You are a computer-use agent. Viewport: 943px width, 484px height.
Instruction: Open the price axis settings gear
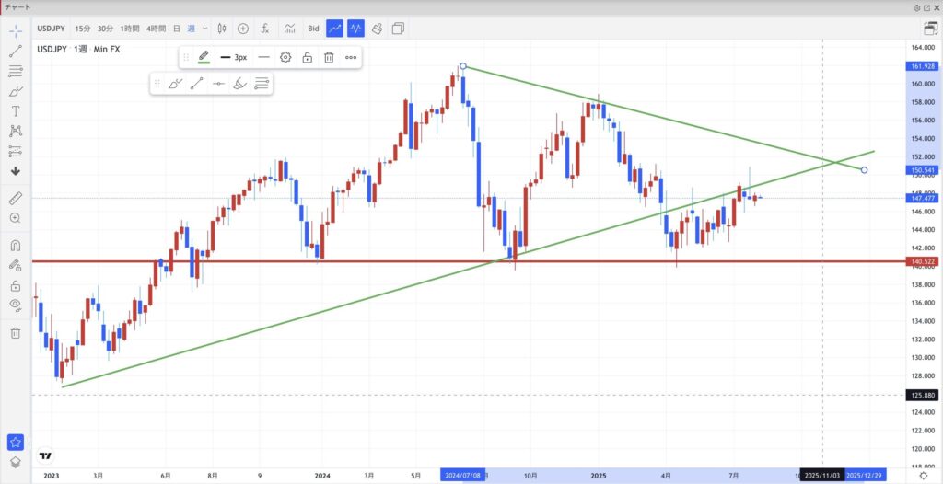[923, 475]
